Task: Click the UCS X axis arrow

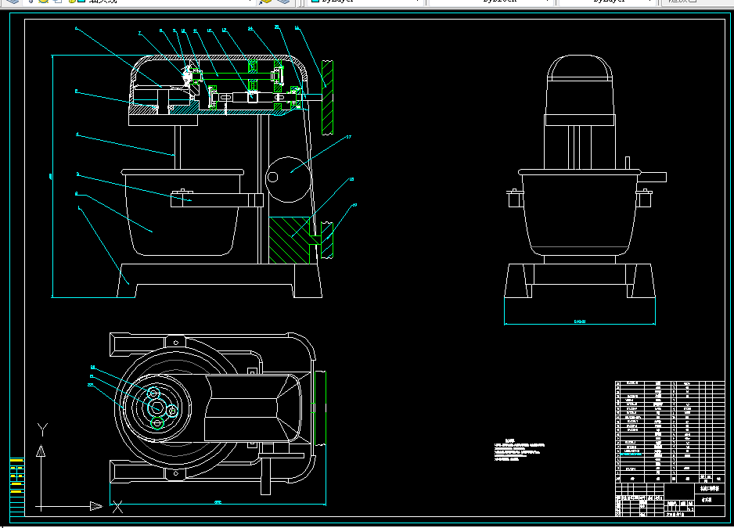Action: pyautogui.click(x=96, y=506)
